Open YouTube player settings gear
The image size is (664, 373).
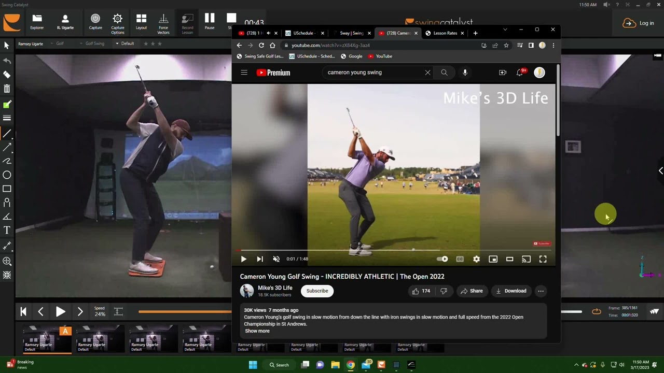[476, 259]
